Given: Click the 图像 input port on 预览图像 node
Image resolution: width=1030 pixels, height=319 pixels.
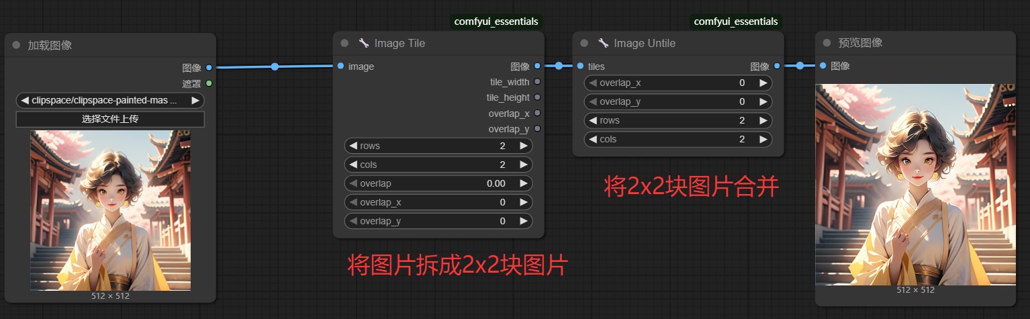Looking at the screenshot, I should [823, 65].
